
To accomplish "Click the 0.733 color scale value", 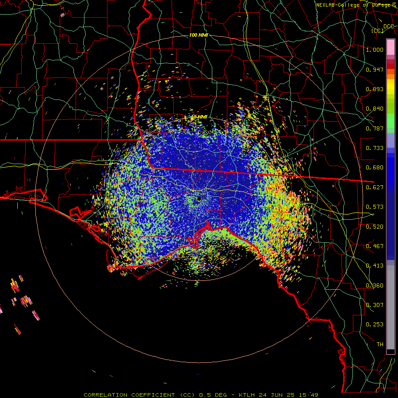I will 375,148.
